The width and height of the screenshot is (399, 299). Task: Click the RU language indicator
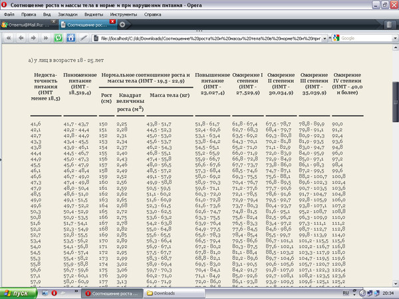346,293
